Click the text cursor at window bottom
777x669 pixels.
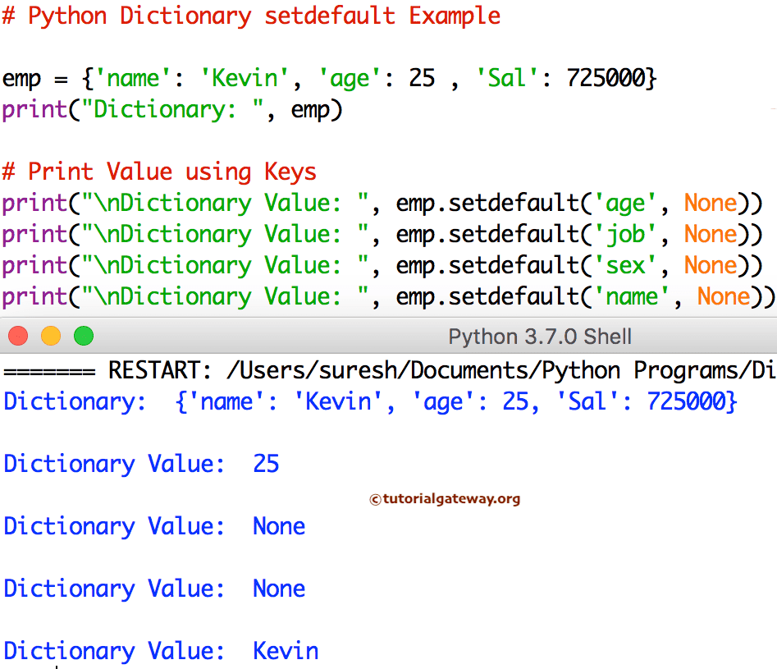[55, 665]
